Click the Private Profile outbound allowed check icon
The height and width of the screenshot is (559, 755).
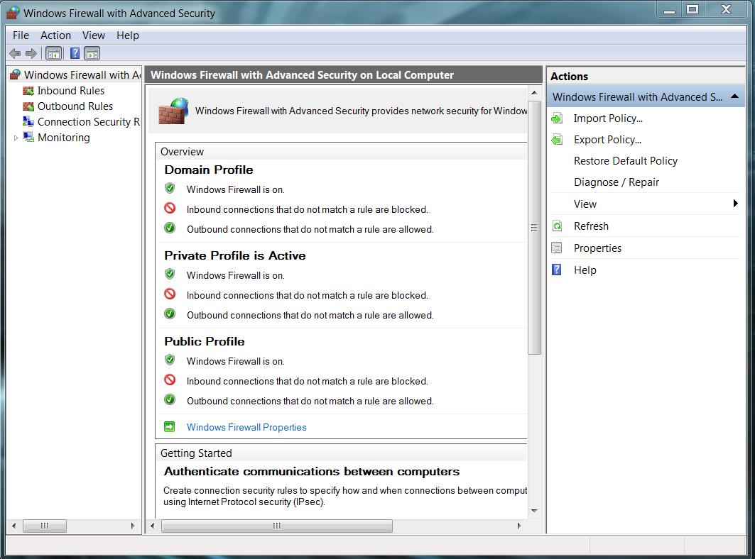tap(170, 314)
